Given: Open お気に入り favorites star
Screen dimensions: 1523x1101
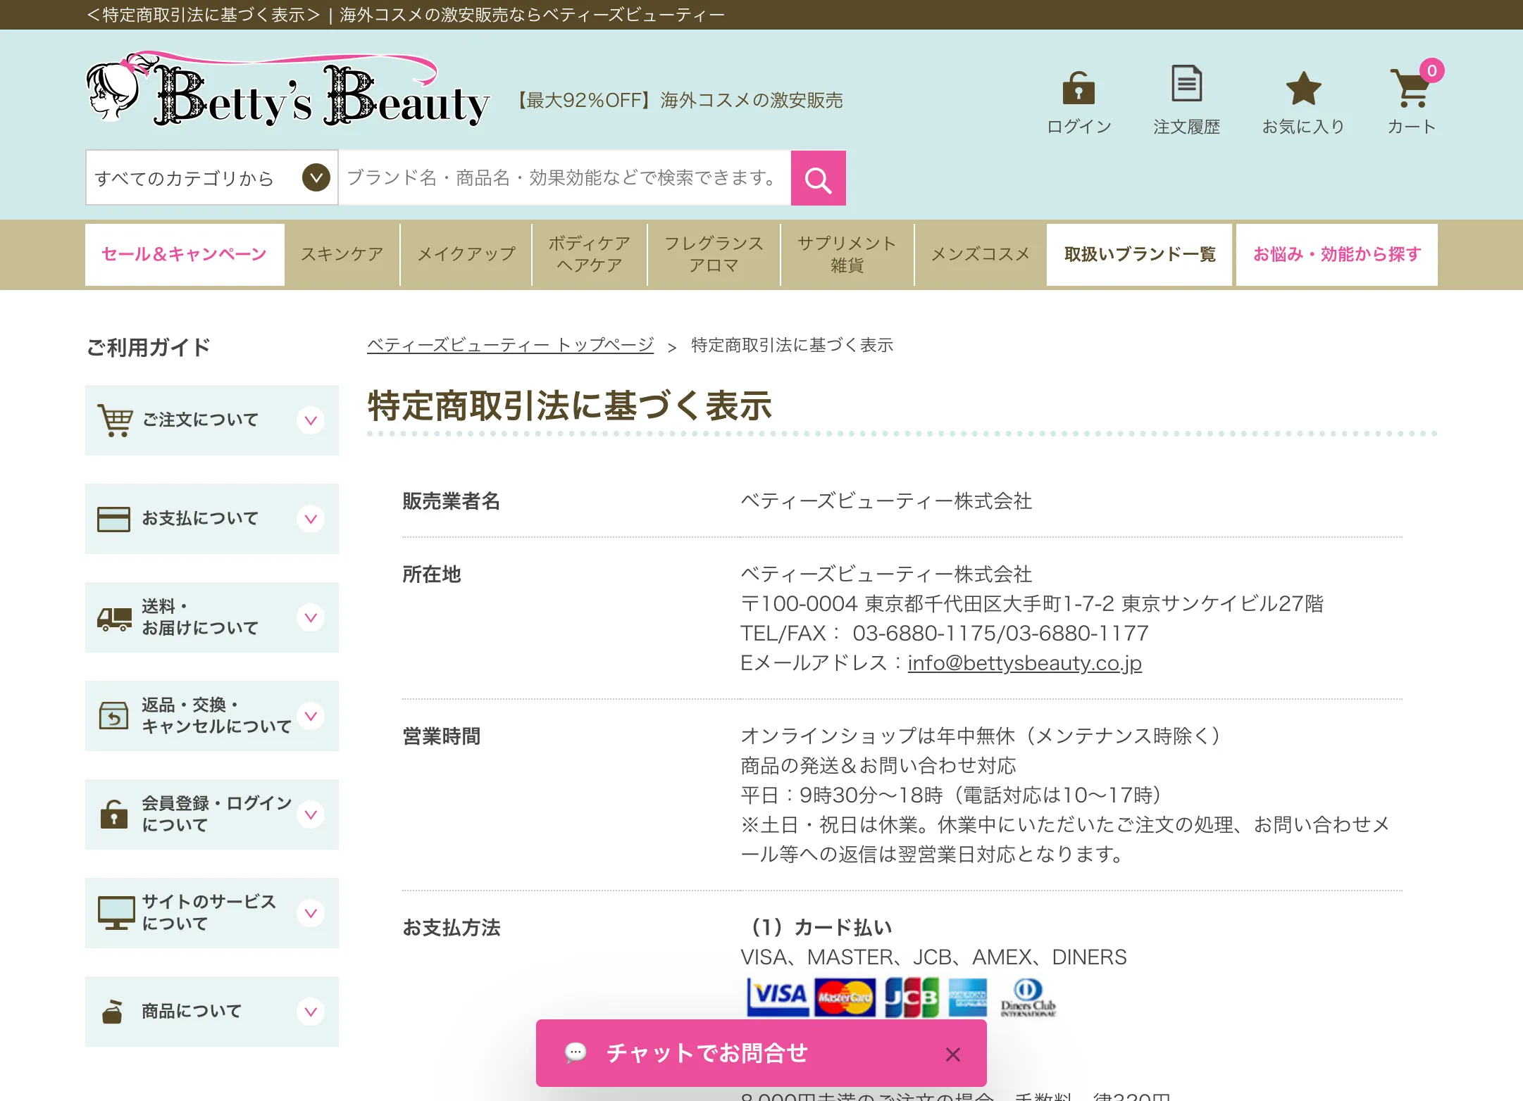Looking at the screenshot, I should click(x=1305, y=99).
